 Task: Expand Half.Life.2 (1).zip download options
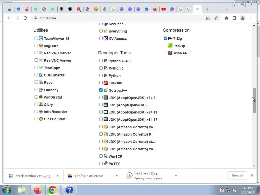[176, 176]
